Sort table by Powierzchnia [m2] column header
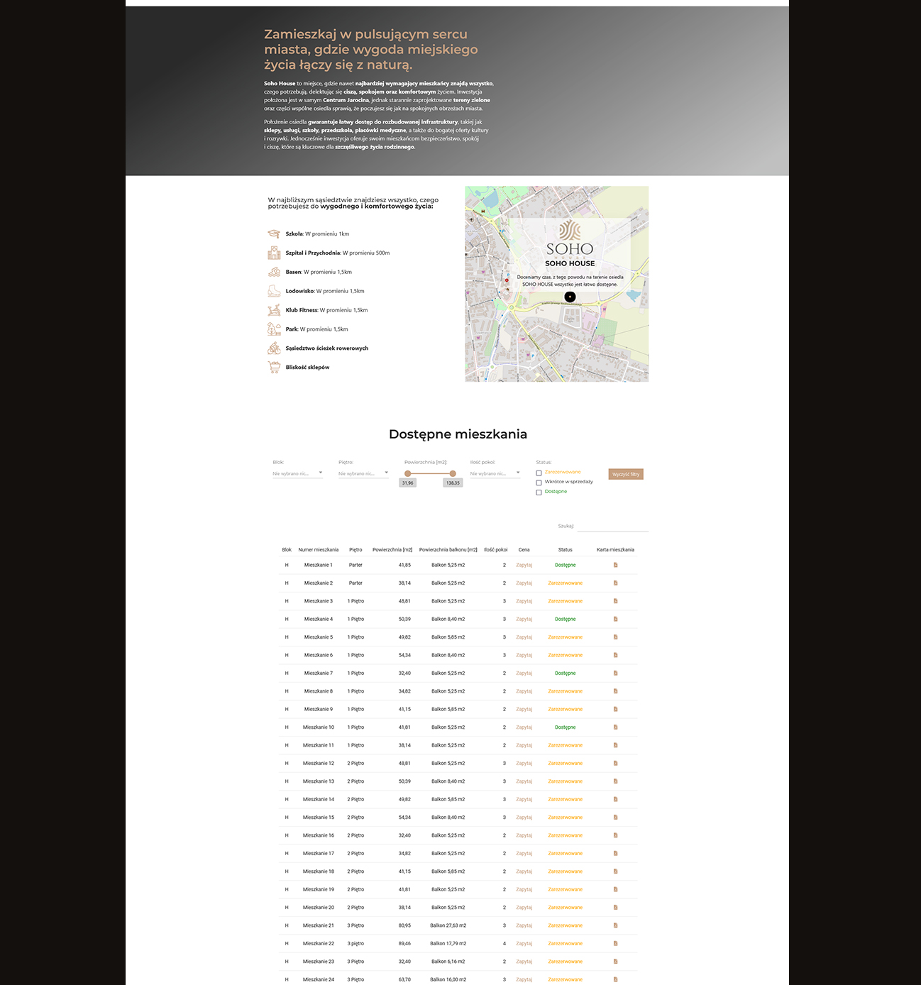921x985 pixels. pyautogui.click(x=392, y=549)
